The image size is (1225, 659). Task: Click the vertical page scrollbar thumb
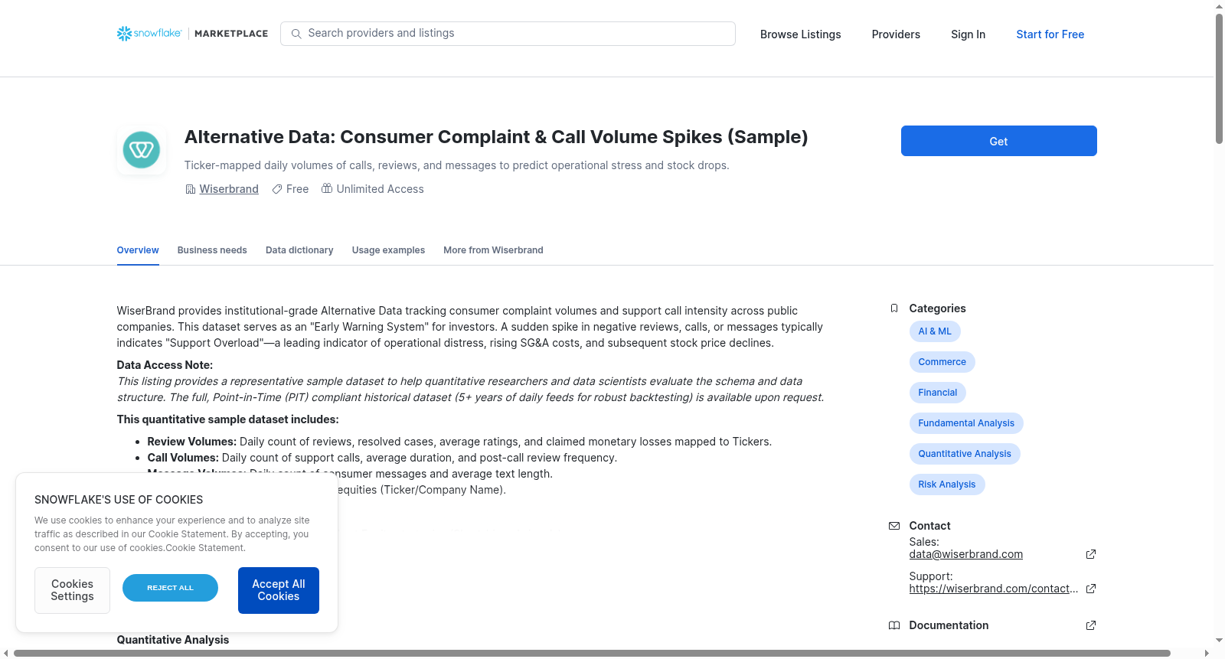[x=1219, y=78]
